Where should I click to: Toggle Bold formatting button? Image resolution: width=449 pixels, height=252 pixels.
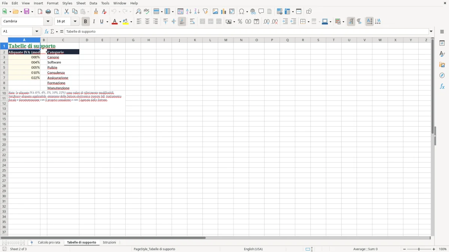[x=86, y=22]
